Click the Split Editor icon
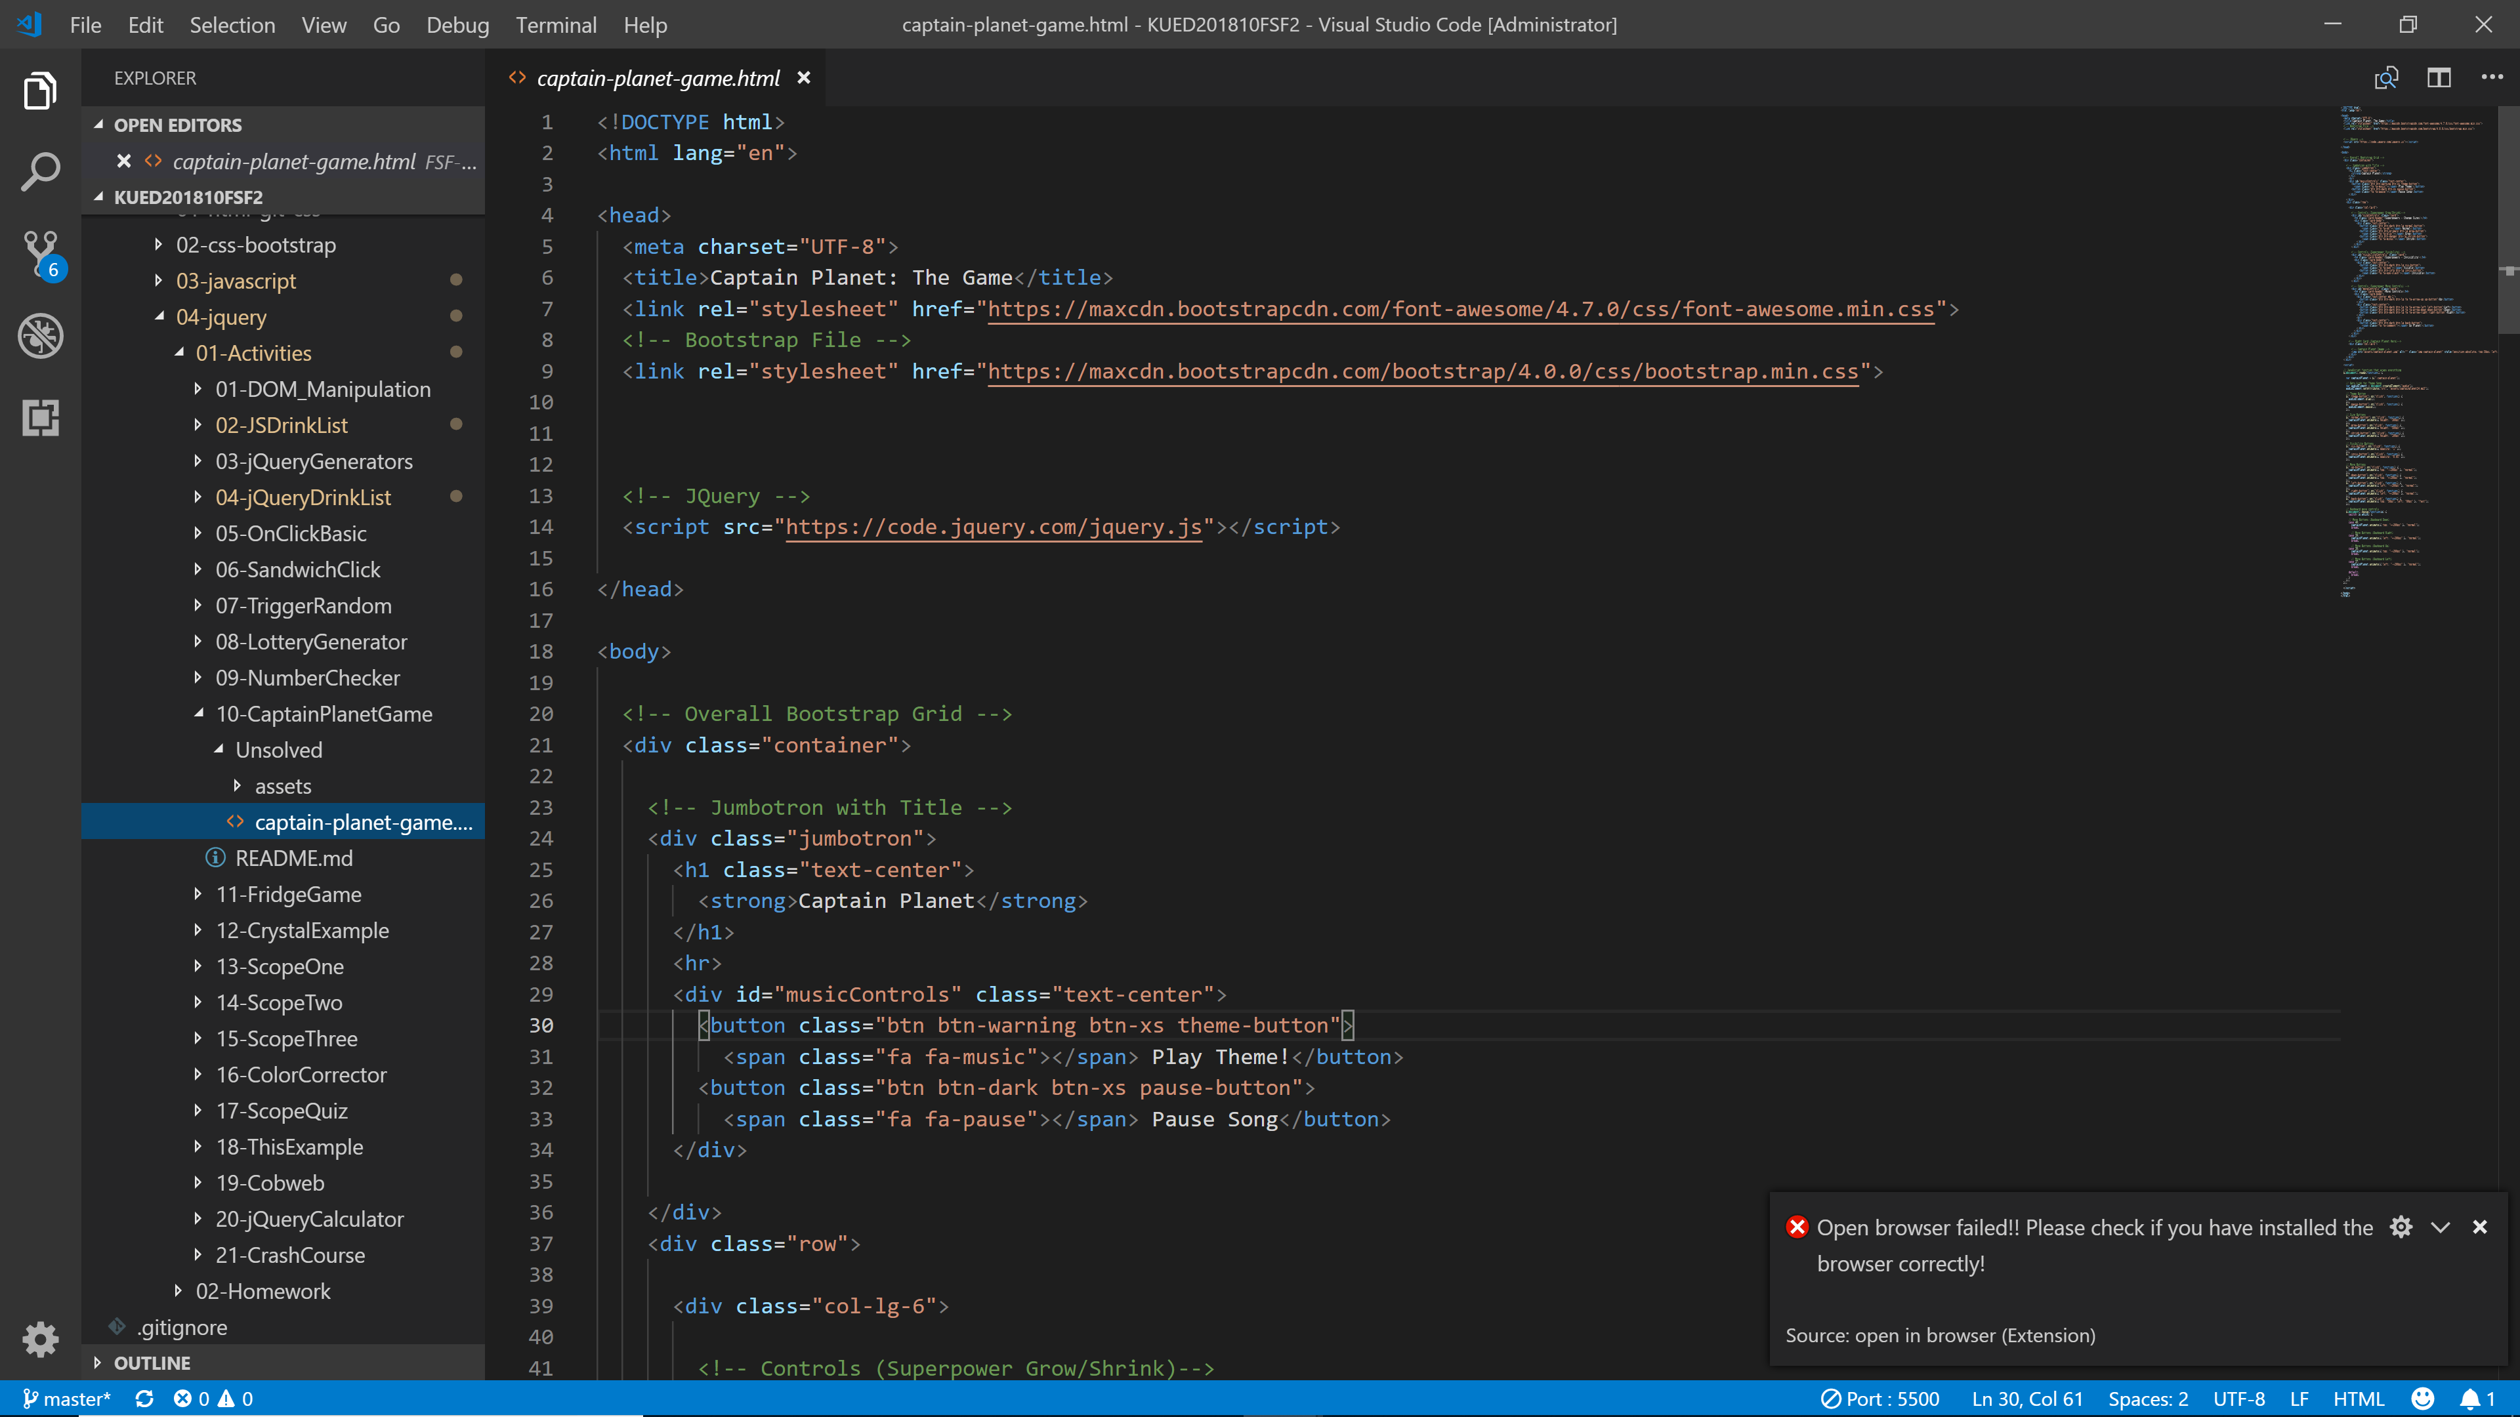2520x1417 pixels. pyautogui.click(x=2439, y=78)
